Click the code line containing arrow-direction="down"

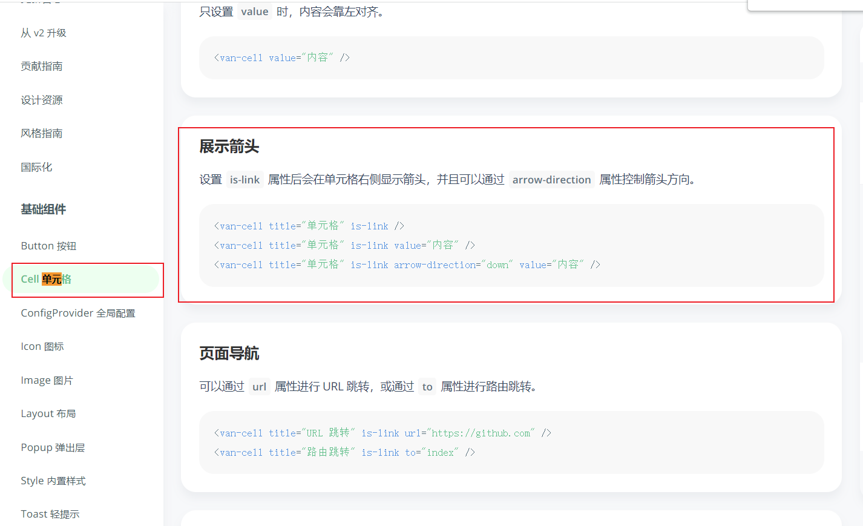(x=407, y=265)
